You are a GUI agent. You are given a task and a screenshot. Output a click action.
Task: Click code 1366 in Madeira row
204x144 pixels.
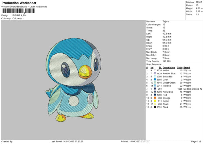coord(180,89)
